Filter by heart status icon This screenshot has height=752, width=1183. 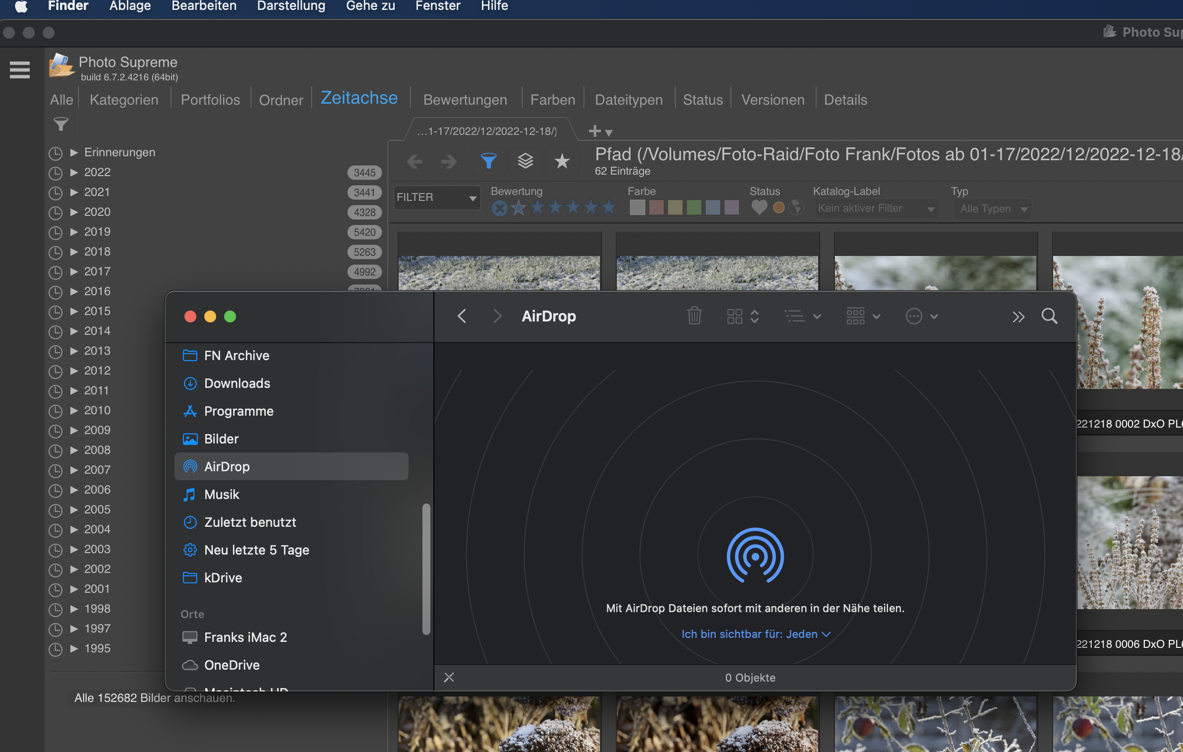pyautogui.click(x=759, y=207)
